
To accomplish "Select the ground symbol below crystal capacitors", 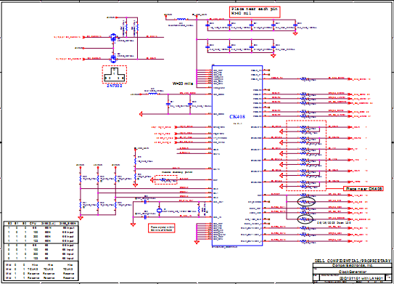I will [x=133, y=224].
